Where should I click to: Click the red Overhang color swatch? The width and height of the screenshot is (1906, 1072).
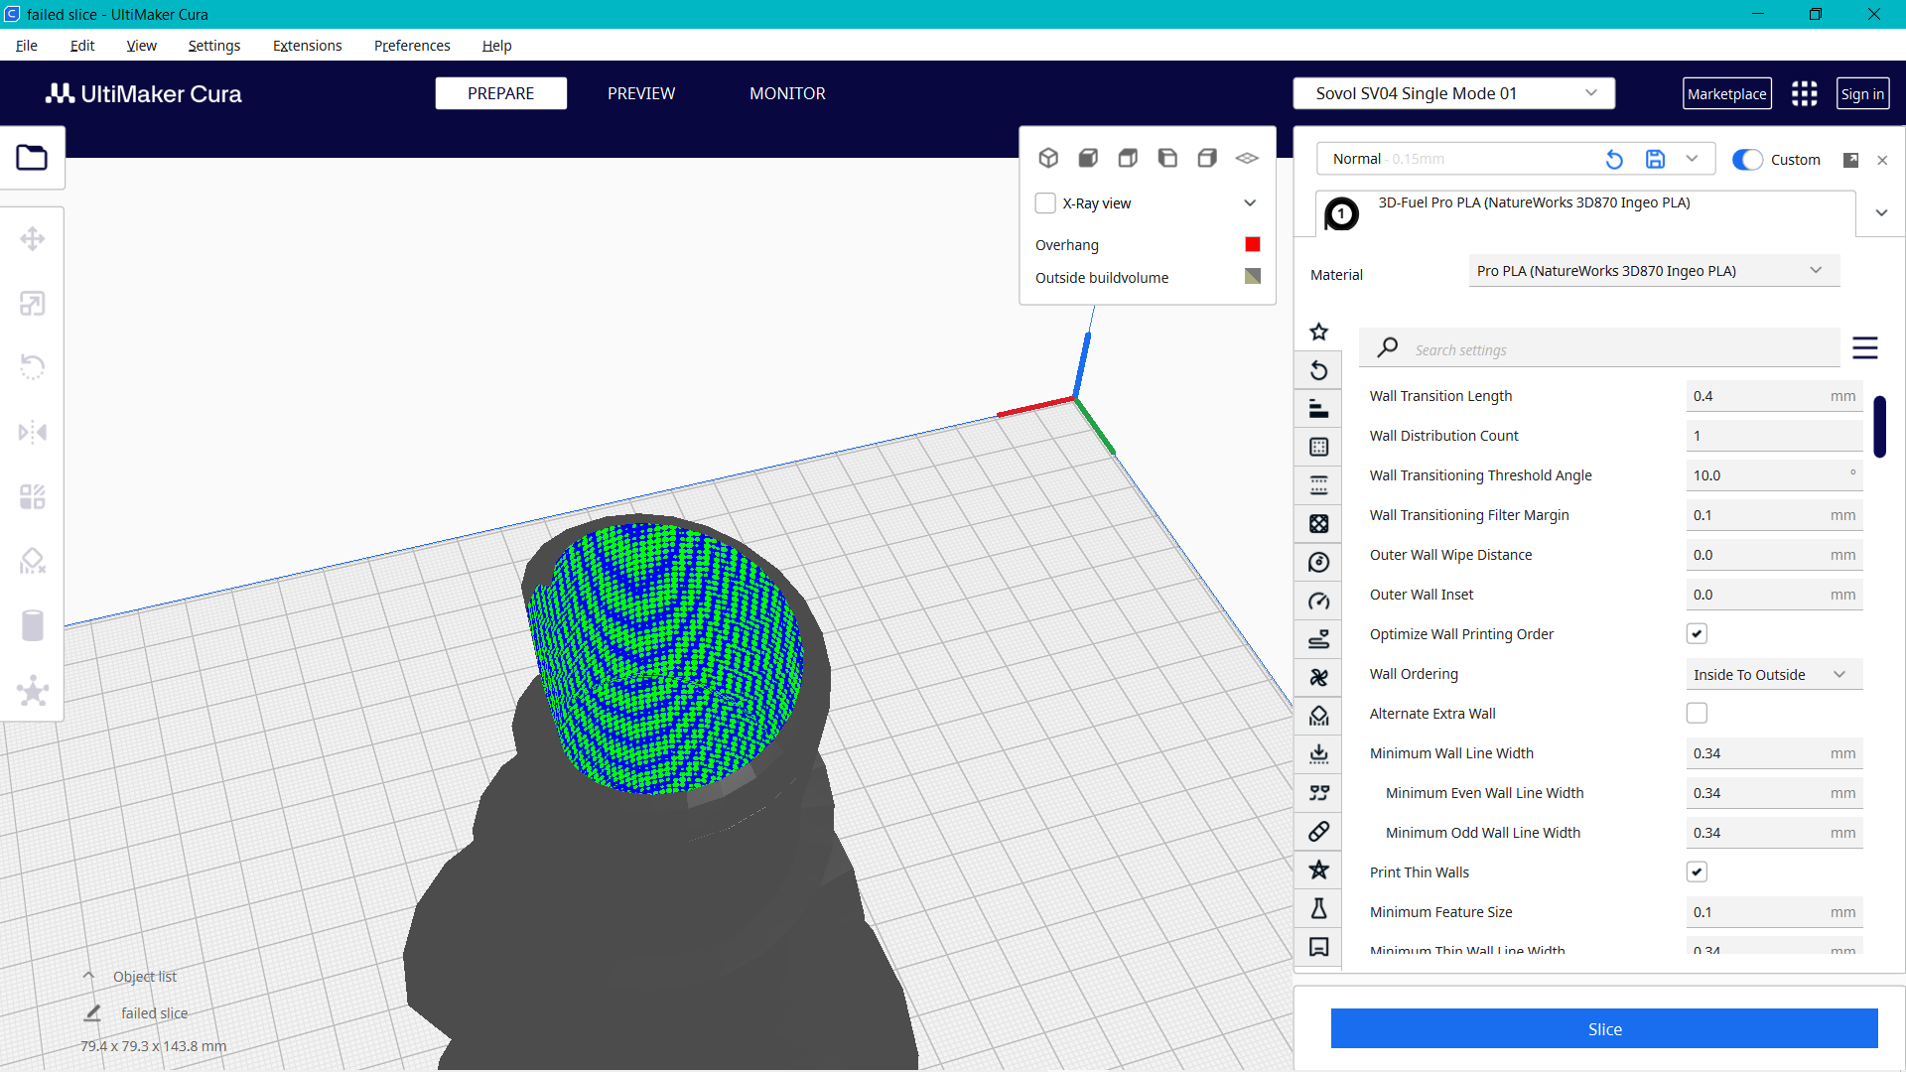1253,245
